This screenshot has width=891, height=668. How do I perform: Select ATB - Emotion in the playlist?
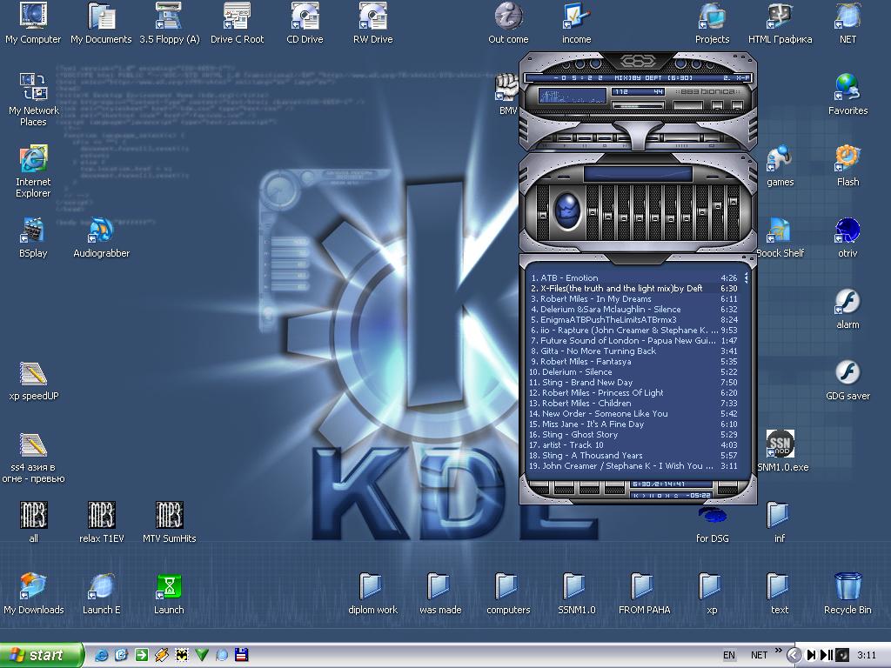[633, 277]
